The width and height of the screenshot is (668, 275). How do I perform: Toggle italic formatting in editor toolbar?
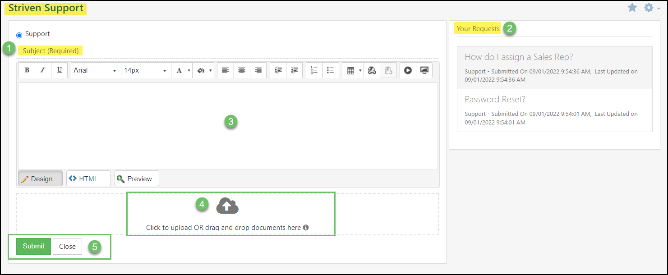click(43, 70)
